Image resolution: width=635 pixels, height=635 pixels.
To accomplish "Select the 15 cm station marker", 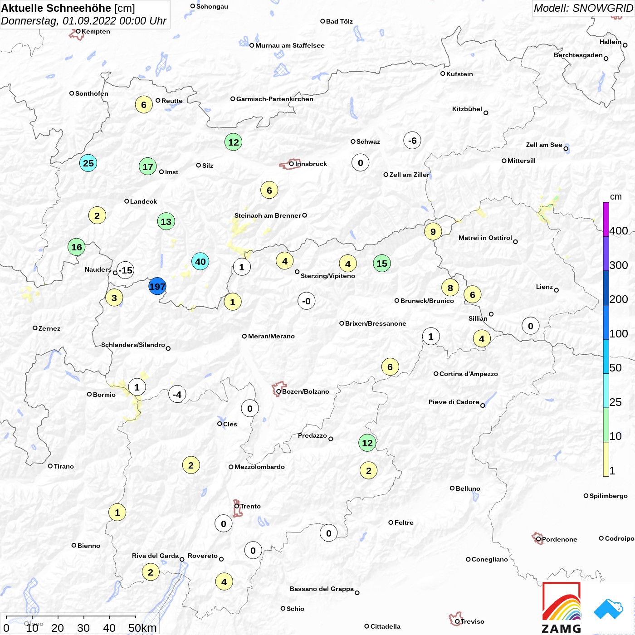I will (x=382, y=263).
